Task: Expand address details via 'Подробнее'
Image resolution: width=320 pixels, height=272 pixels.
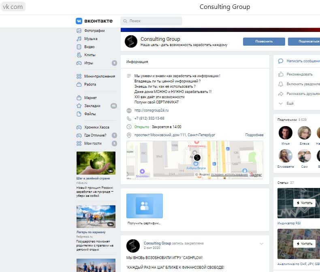Action: (254, 135)
